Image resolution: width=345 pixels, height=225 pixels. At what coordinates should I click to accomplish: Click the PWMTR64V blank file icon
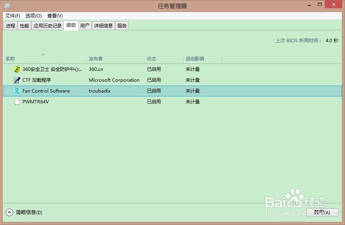point(17,102)
